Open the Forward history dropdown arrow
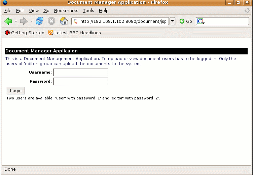This screenshot has height=175, width=253. pyautogui.click(x=32, y=21)
